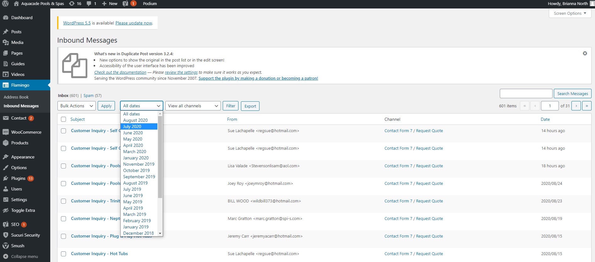Dismiss the Duplicate Post notice
This screenshot has height=262, width=595.
585,53
